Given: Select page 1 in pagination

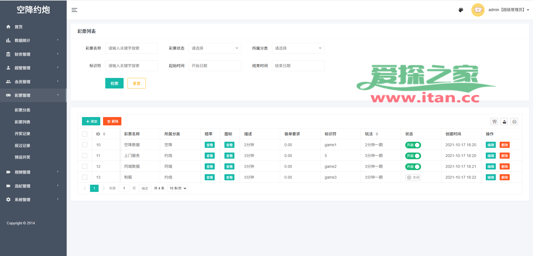Looking at the screenshot, I should pos(94,188).
